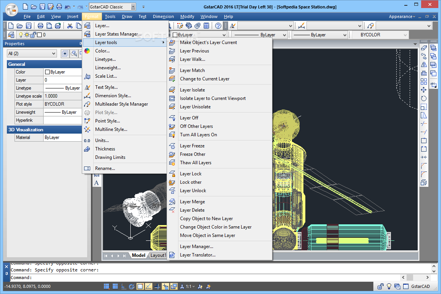Viewport: 441px width, 294px height.
Task: Click the Cut scissors icon
Action: coord(70,26)
